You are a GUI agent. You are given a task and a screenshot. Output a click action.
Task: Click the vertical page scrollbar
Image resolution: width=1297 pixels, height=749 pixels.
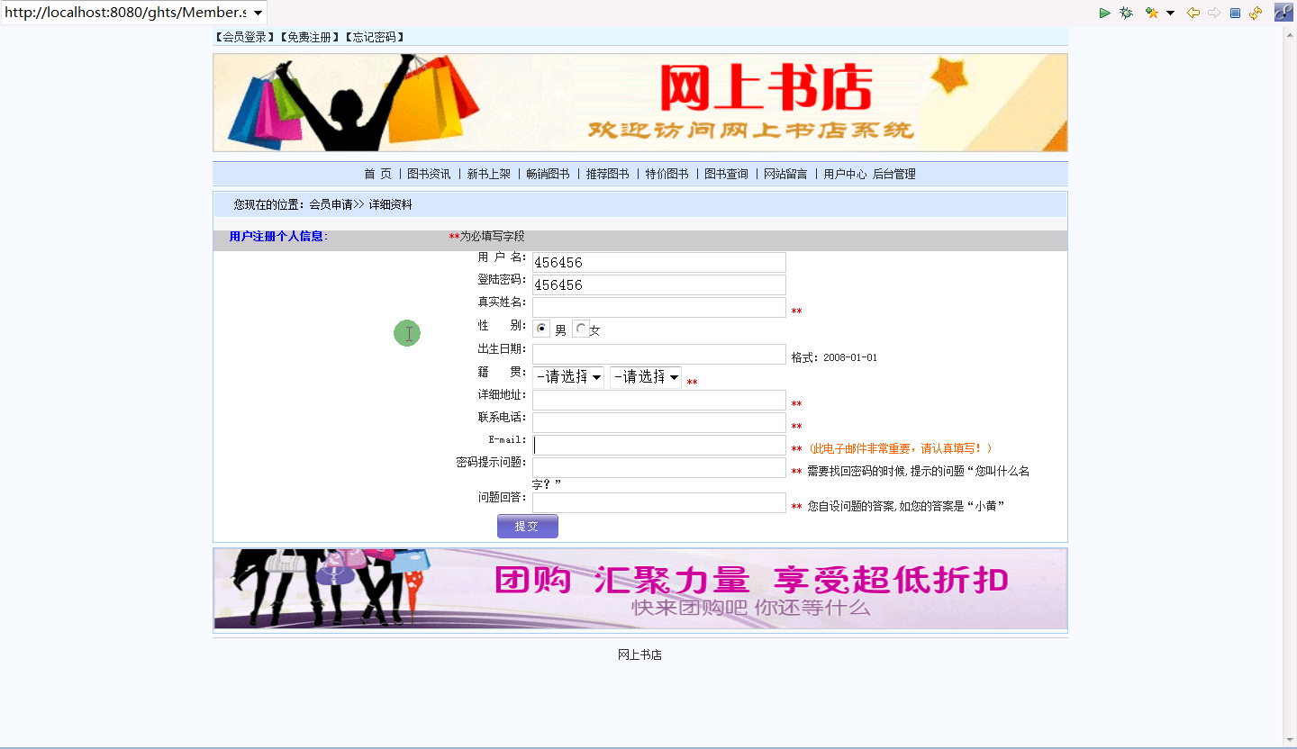coord(1290,387)
